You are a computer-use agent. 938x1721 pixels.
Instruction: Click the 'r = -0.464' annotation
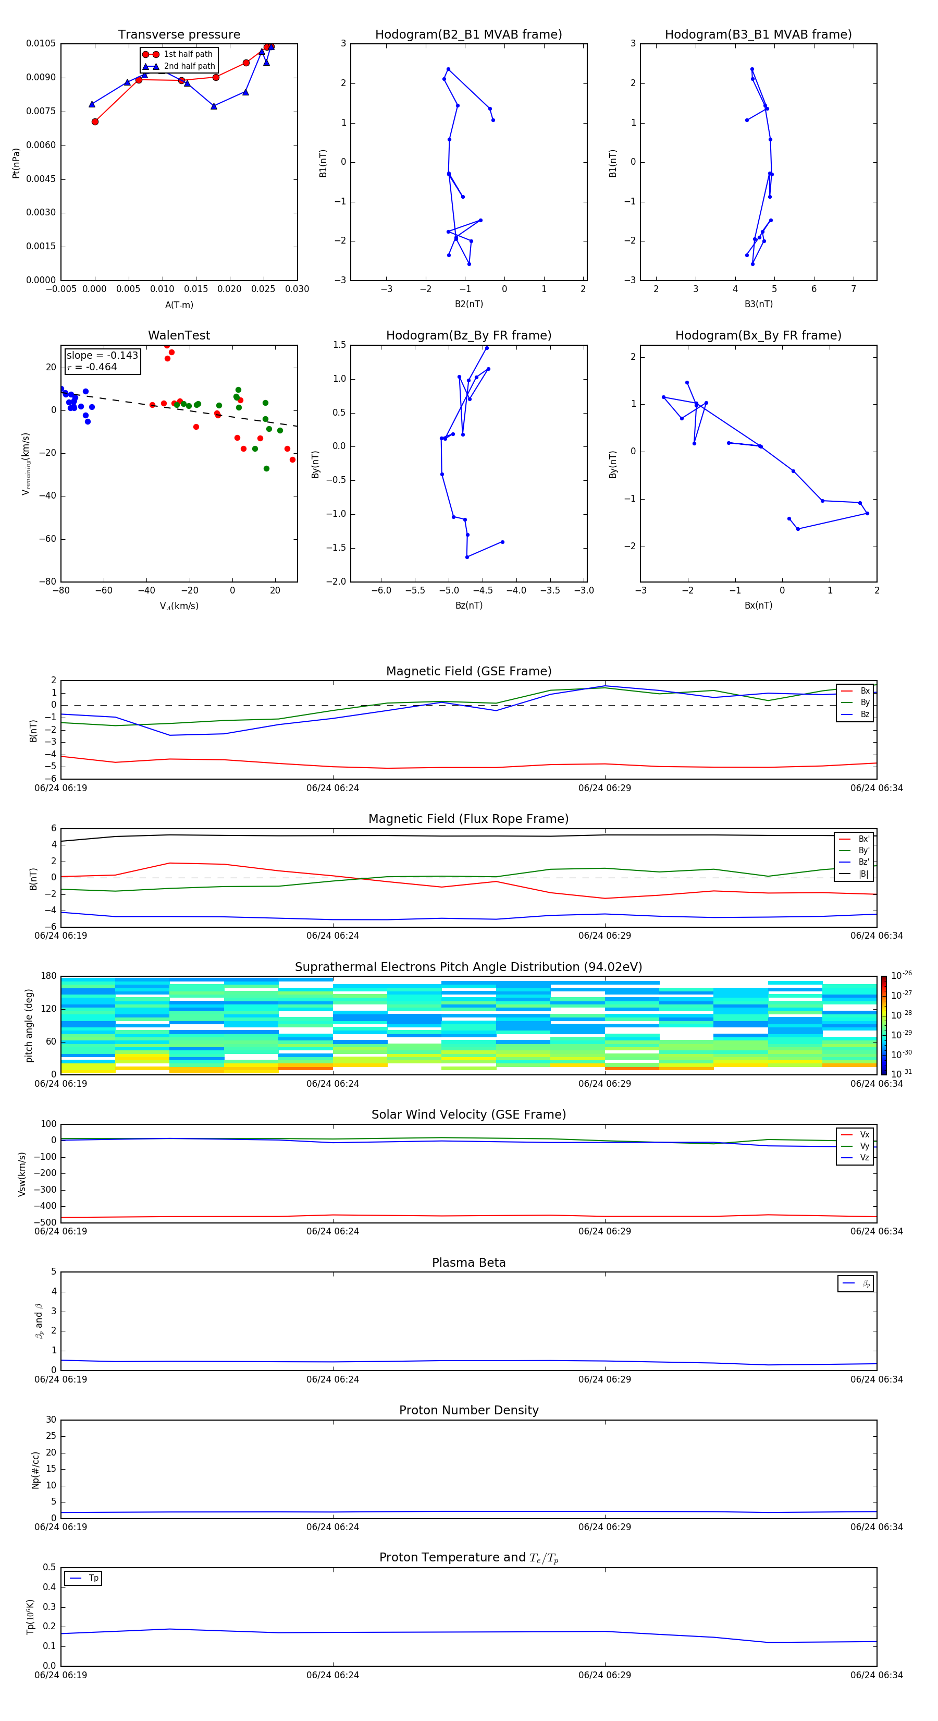point(92,367)
